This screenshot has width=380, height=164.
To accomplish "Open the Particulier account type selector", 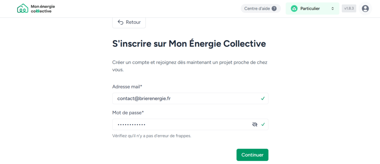I will click(x=312, y=9).
